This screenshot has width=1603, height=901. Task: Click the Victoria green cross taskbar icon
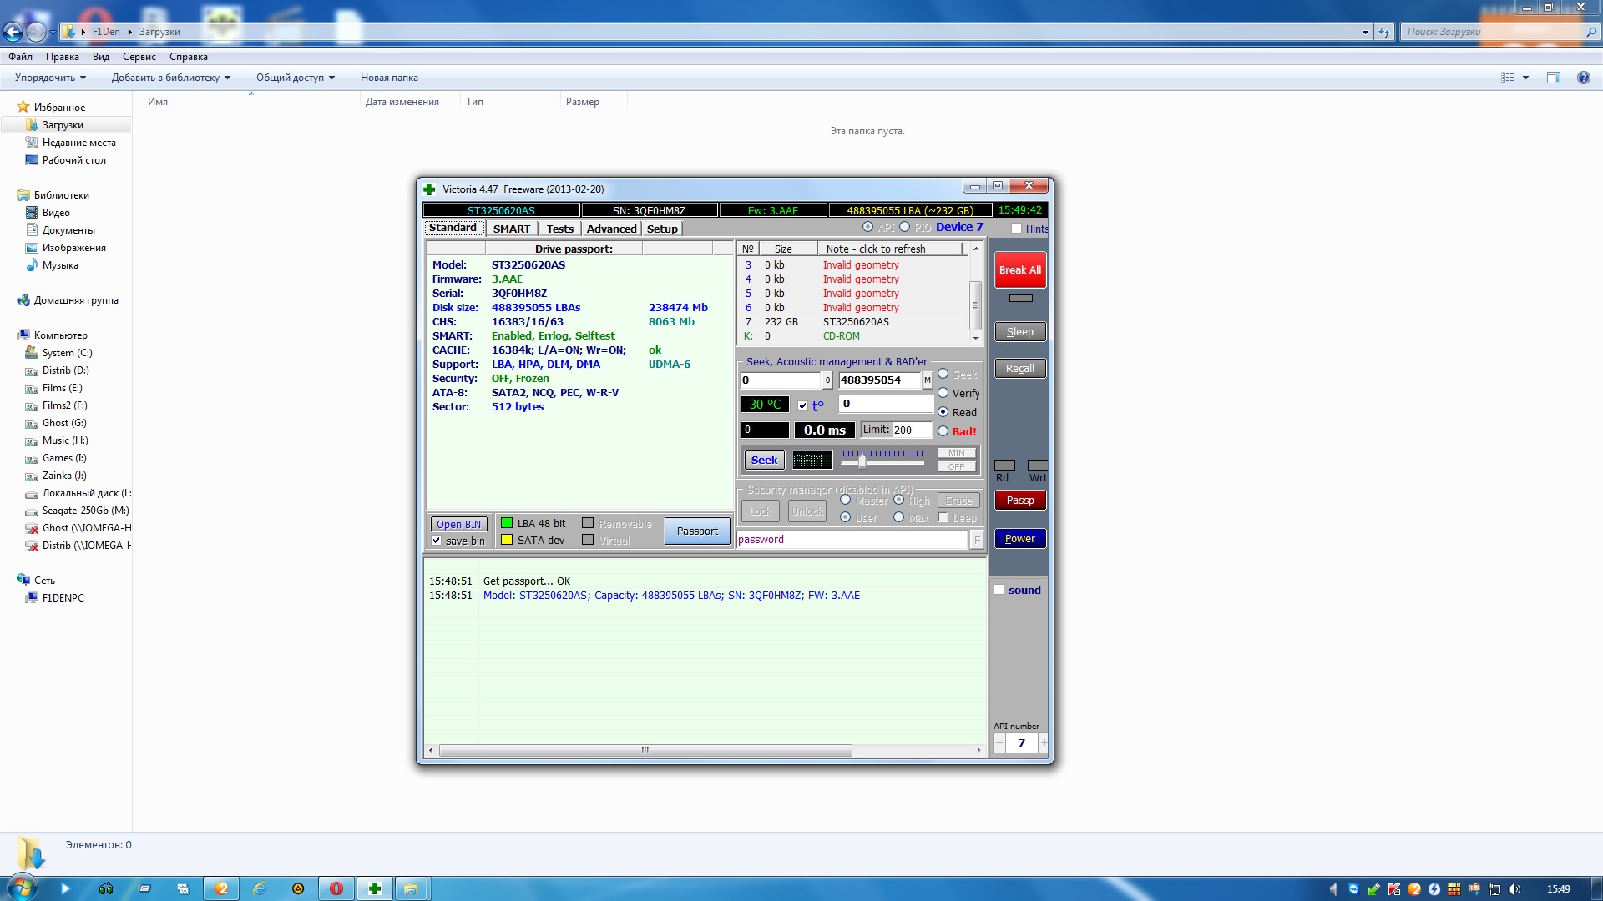pyautogui.click(x=375, y=888)
